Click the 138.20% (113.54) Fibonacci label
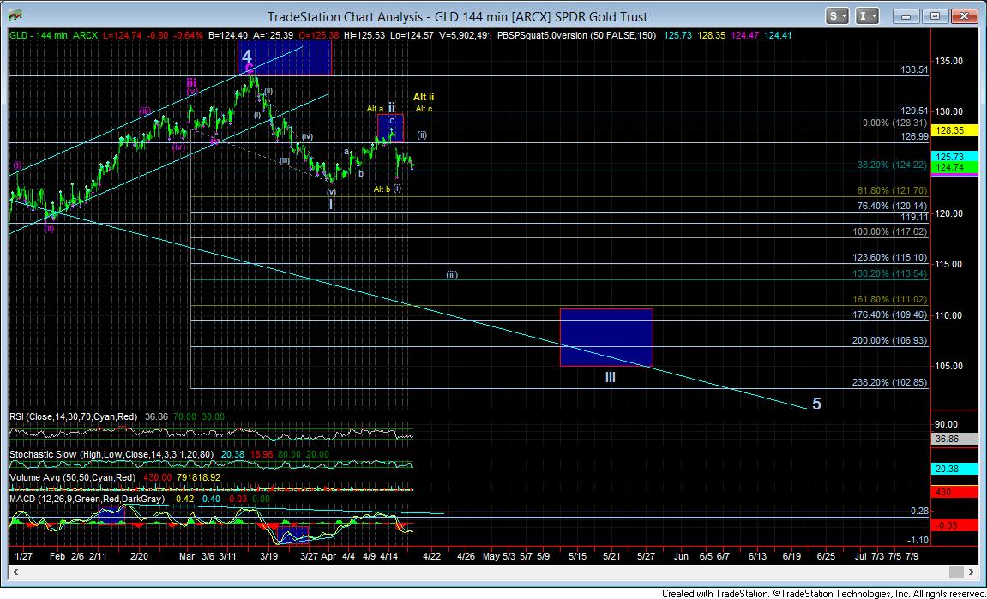 [889, 273]
